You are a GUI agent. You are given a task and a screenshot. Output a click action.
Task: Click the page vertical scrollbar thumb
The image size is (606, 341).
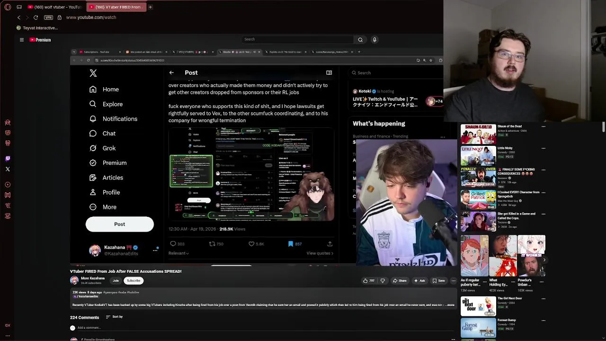coord(604,126)
